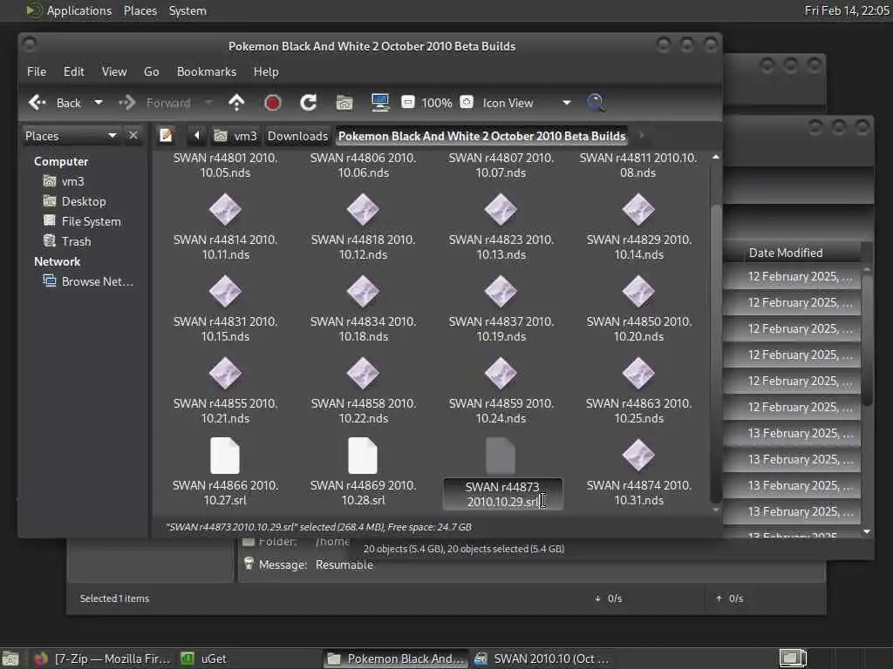
Task: Go to Downloads in the path bar
Action: tap(298, 136)
